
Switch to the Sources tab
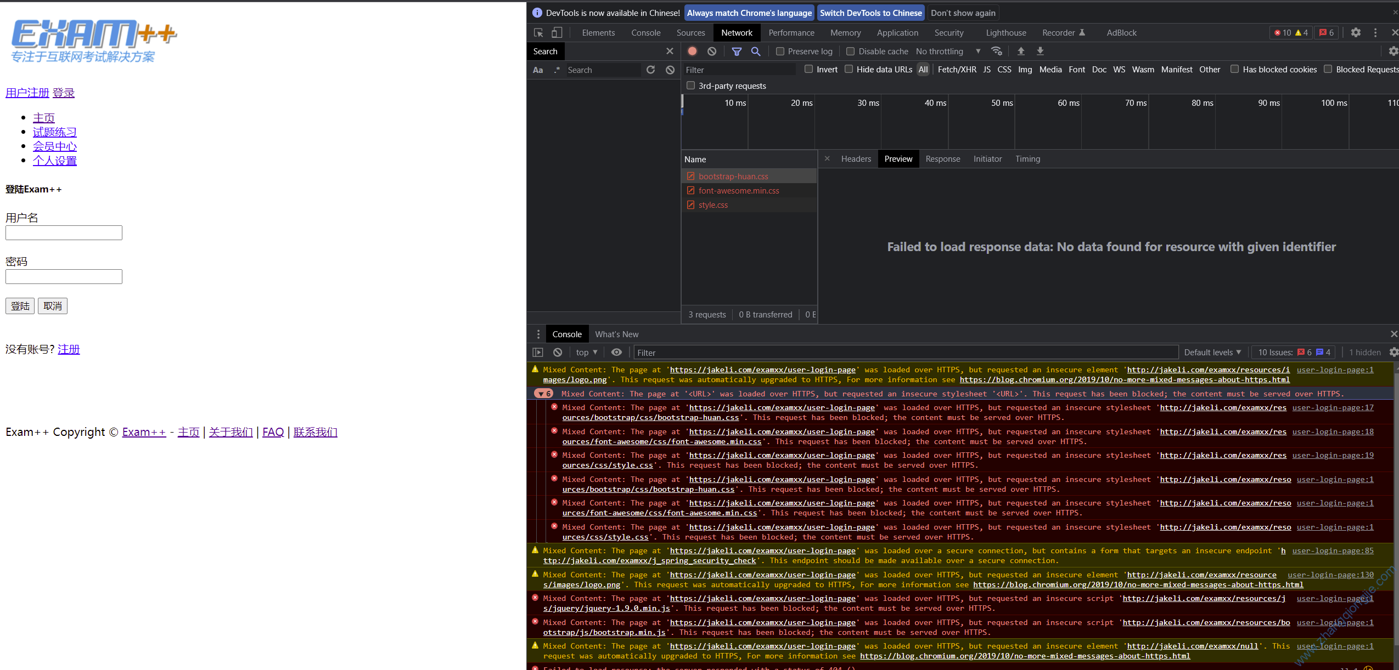coord(690,33)
